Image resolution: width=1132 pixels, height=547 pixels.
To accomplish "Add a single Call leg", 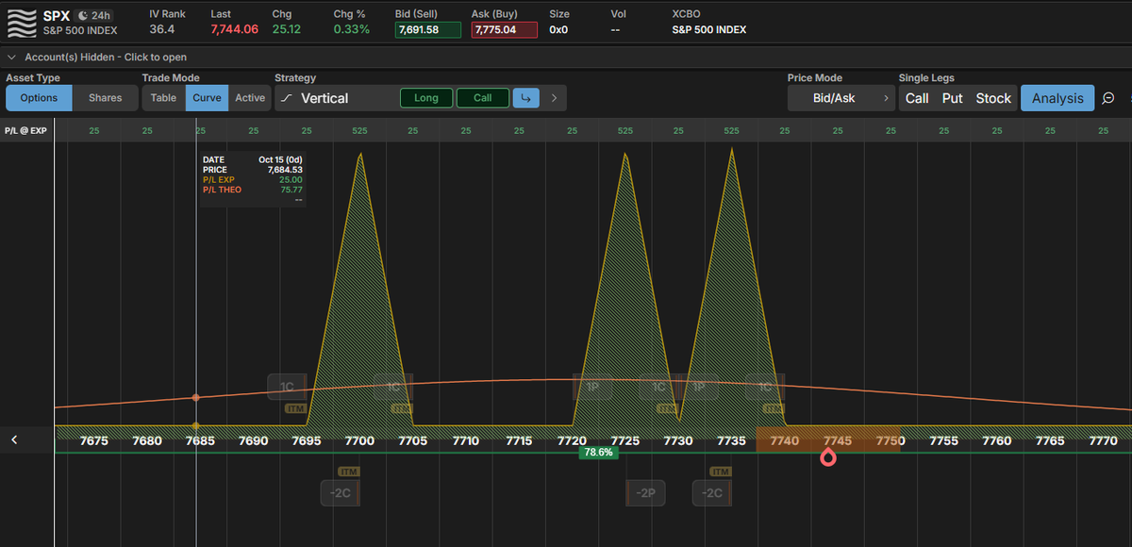I will (x=917, y=98).
